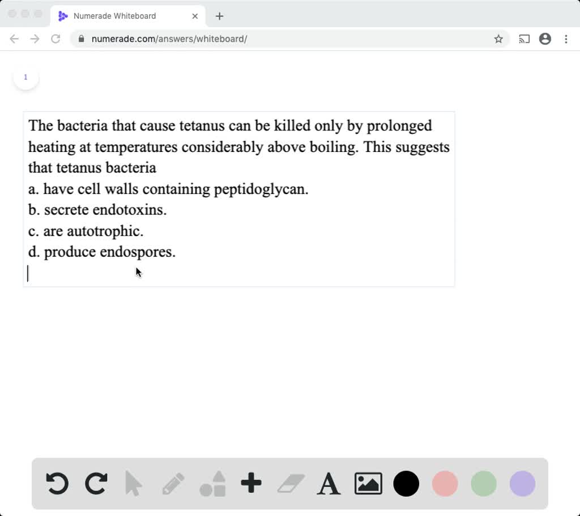Screen dimensions: 580x516
Task: Click the Undo icon
Action: click(x=57, y=484)
